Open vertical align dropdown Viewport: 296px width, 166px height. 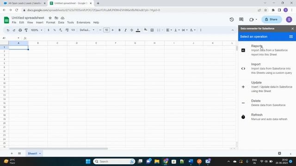[177, 30]
